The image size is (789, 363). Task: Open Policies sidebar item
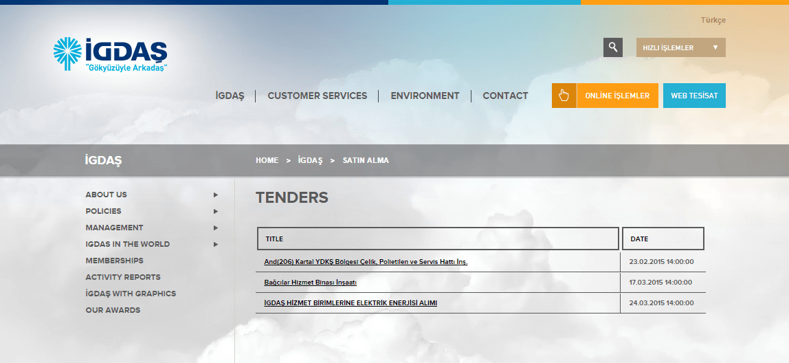pos(103,211)
